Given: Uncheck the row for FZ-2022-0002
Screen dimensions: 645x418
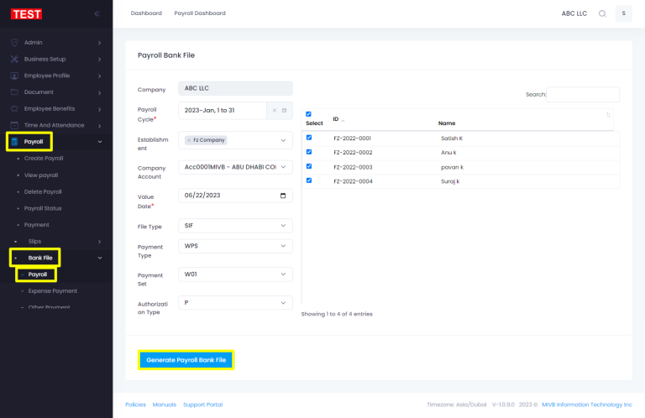Looking at the screenshot, I should [x=309, y=152].
